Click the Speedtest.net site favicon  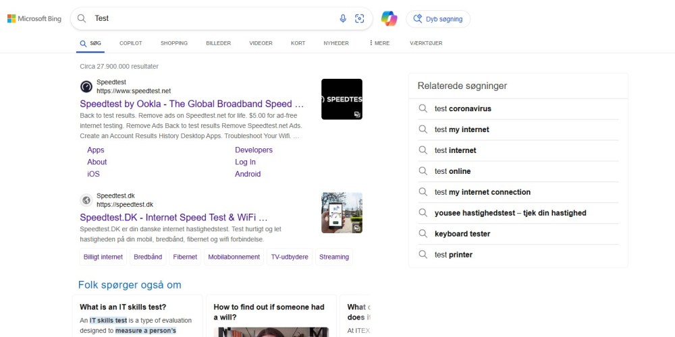coord(86,86)
